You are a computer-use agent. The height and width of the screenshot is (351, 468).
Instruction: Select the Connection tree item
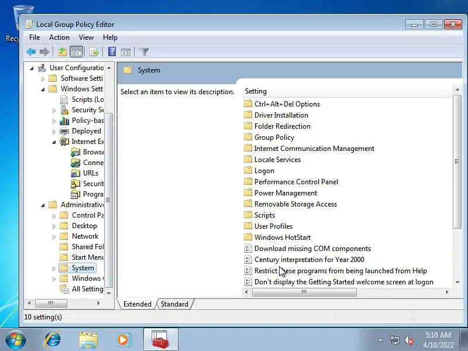[x=87, y=163]
